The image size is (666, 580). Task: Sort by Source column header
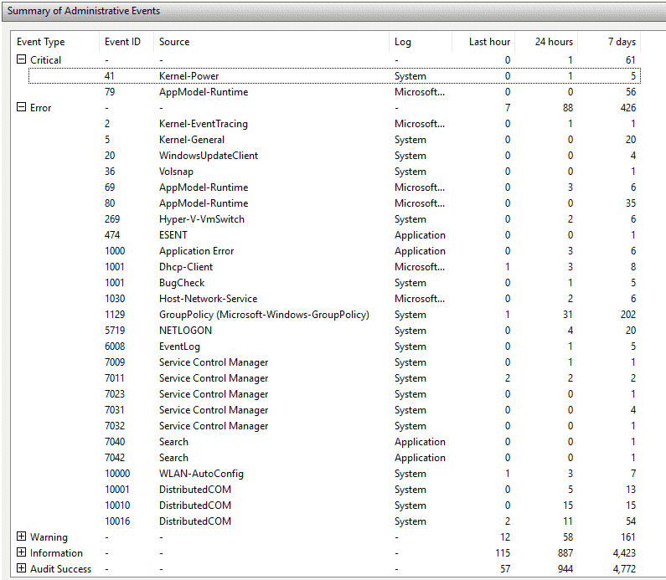pyautogui.click(x=271, y=42)
